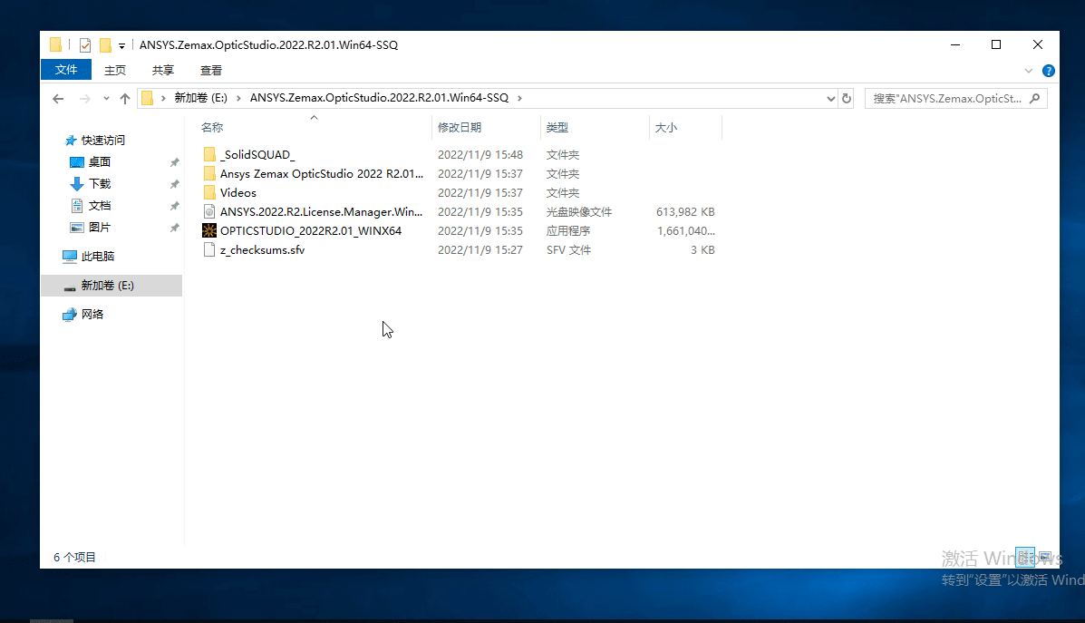This screenshot has height=623, width=1085.
Task: Open recent locations dropdown arrow
Action: tap(106, 98)
